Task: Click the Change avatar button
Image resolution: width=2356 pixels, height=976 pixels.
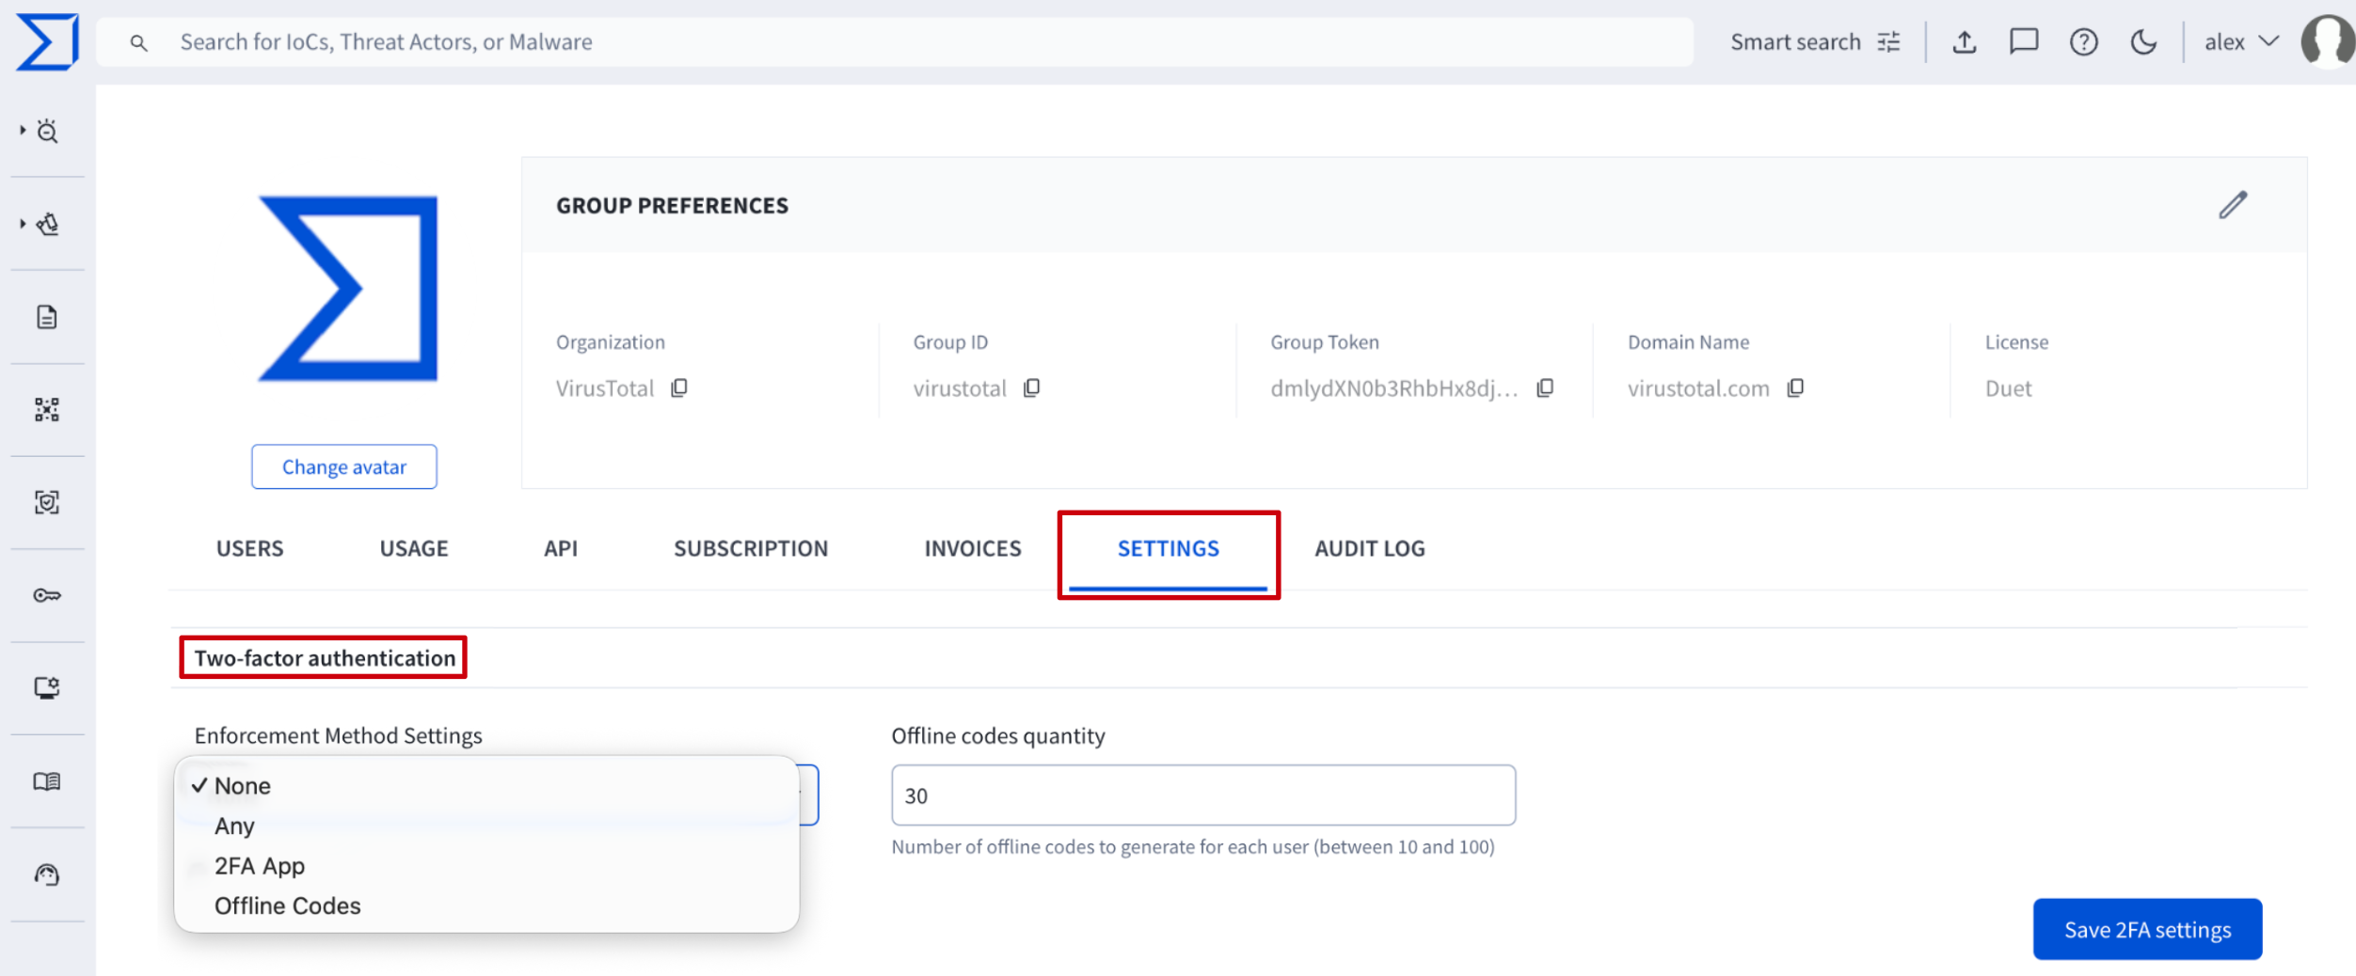Action: coord(344,467)
